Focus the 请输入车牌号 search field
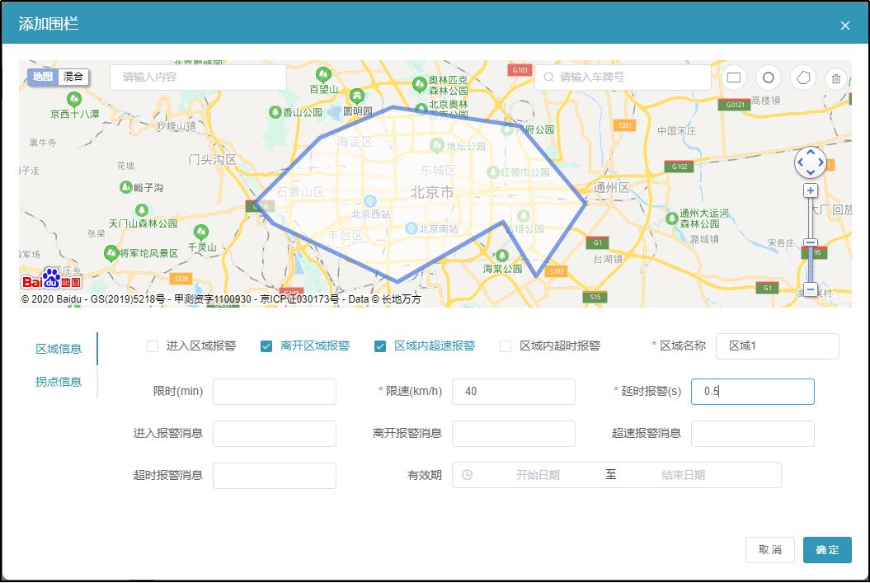Screen dimensions: 870x583 click(623, 78)
